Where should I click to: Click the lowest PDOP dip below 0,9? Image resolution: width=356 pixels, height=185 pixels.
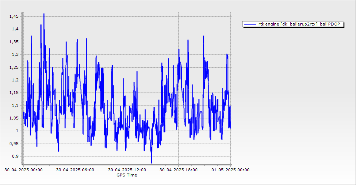click(151, 162)
